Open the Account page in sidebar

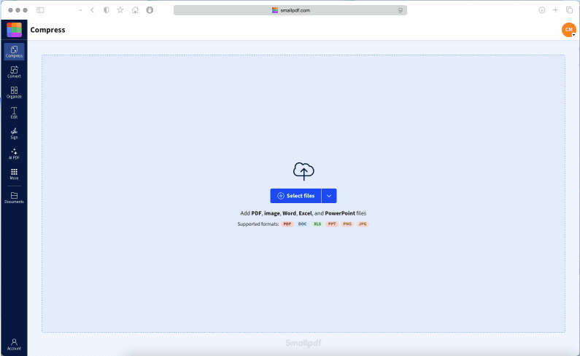[14, 344]
